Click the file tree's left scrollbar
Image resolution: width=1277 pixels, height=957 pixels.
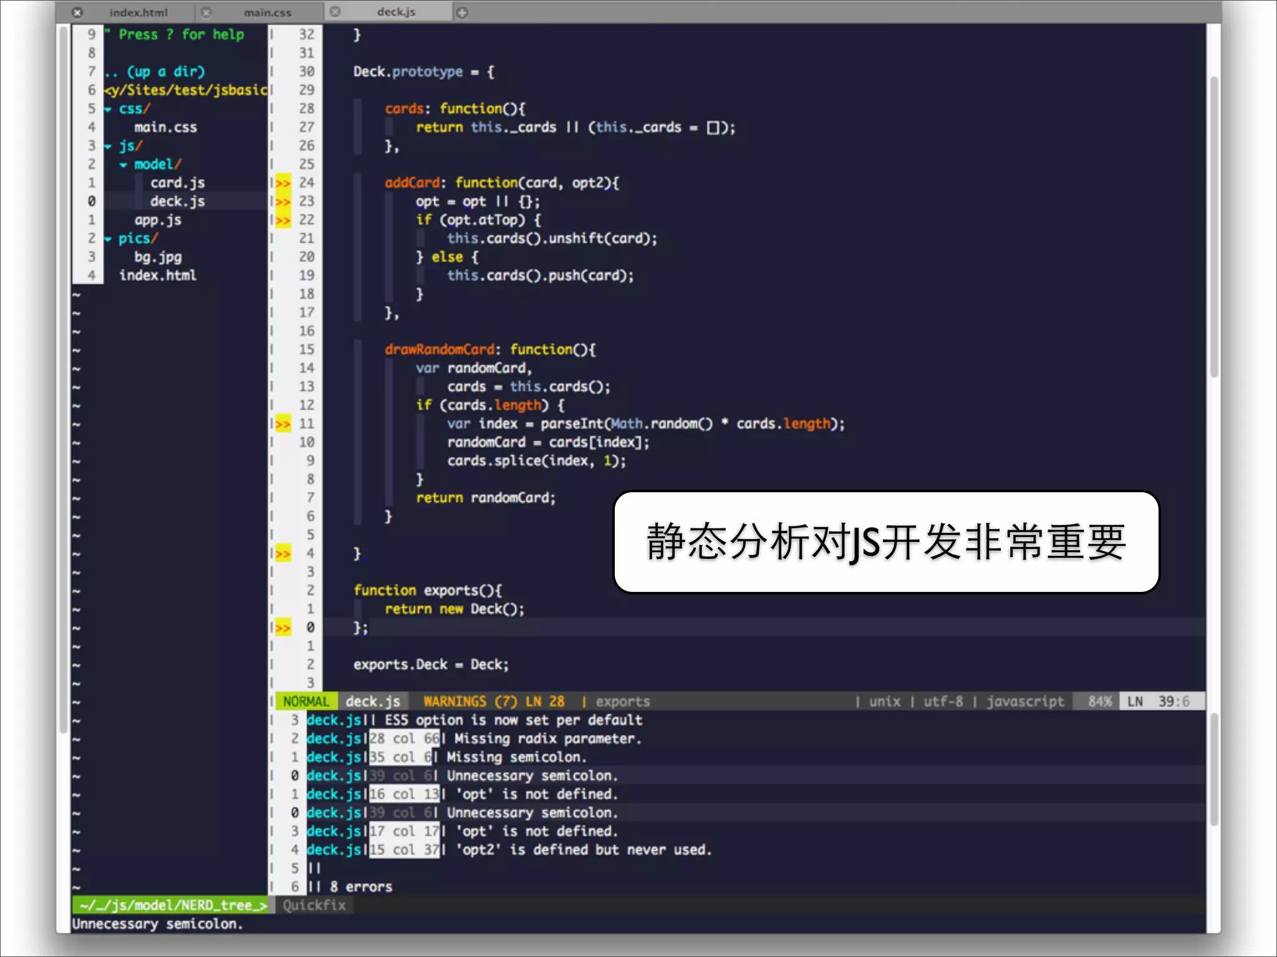[x=64, y=380]
